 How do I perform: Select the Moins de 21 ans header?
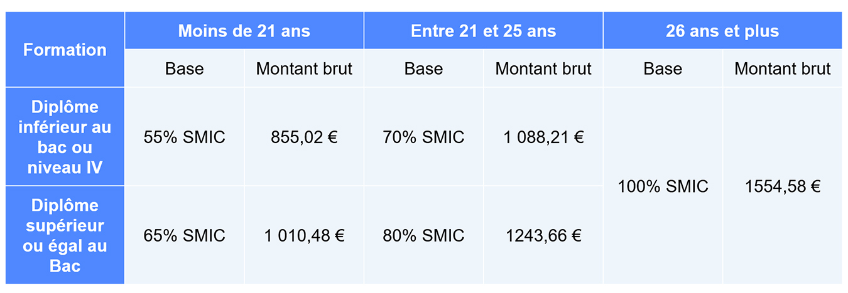[x=244, y=31]
